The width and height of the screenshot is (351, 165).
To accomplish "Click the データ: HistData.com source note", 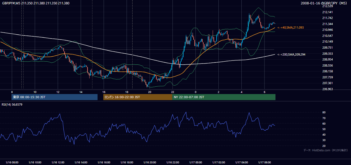I will (326, 150).
